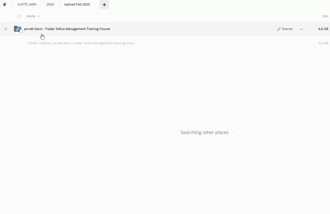The width and height of the screenshot is (330, 214).
Task: Check the small checkbox on the folder thumbnail
Action: [x=21, y=31]
